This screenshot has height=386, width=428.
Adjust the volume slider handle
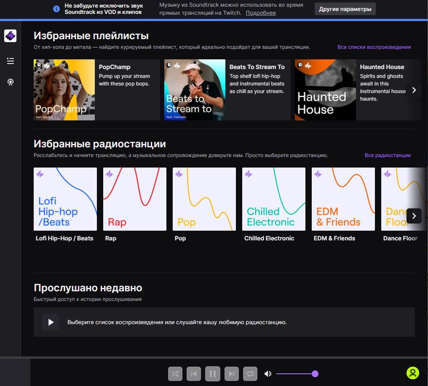coord(315,373)
